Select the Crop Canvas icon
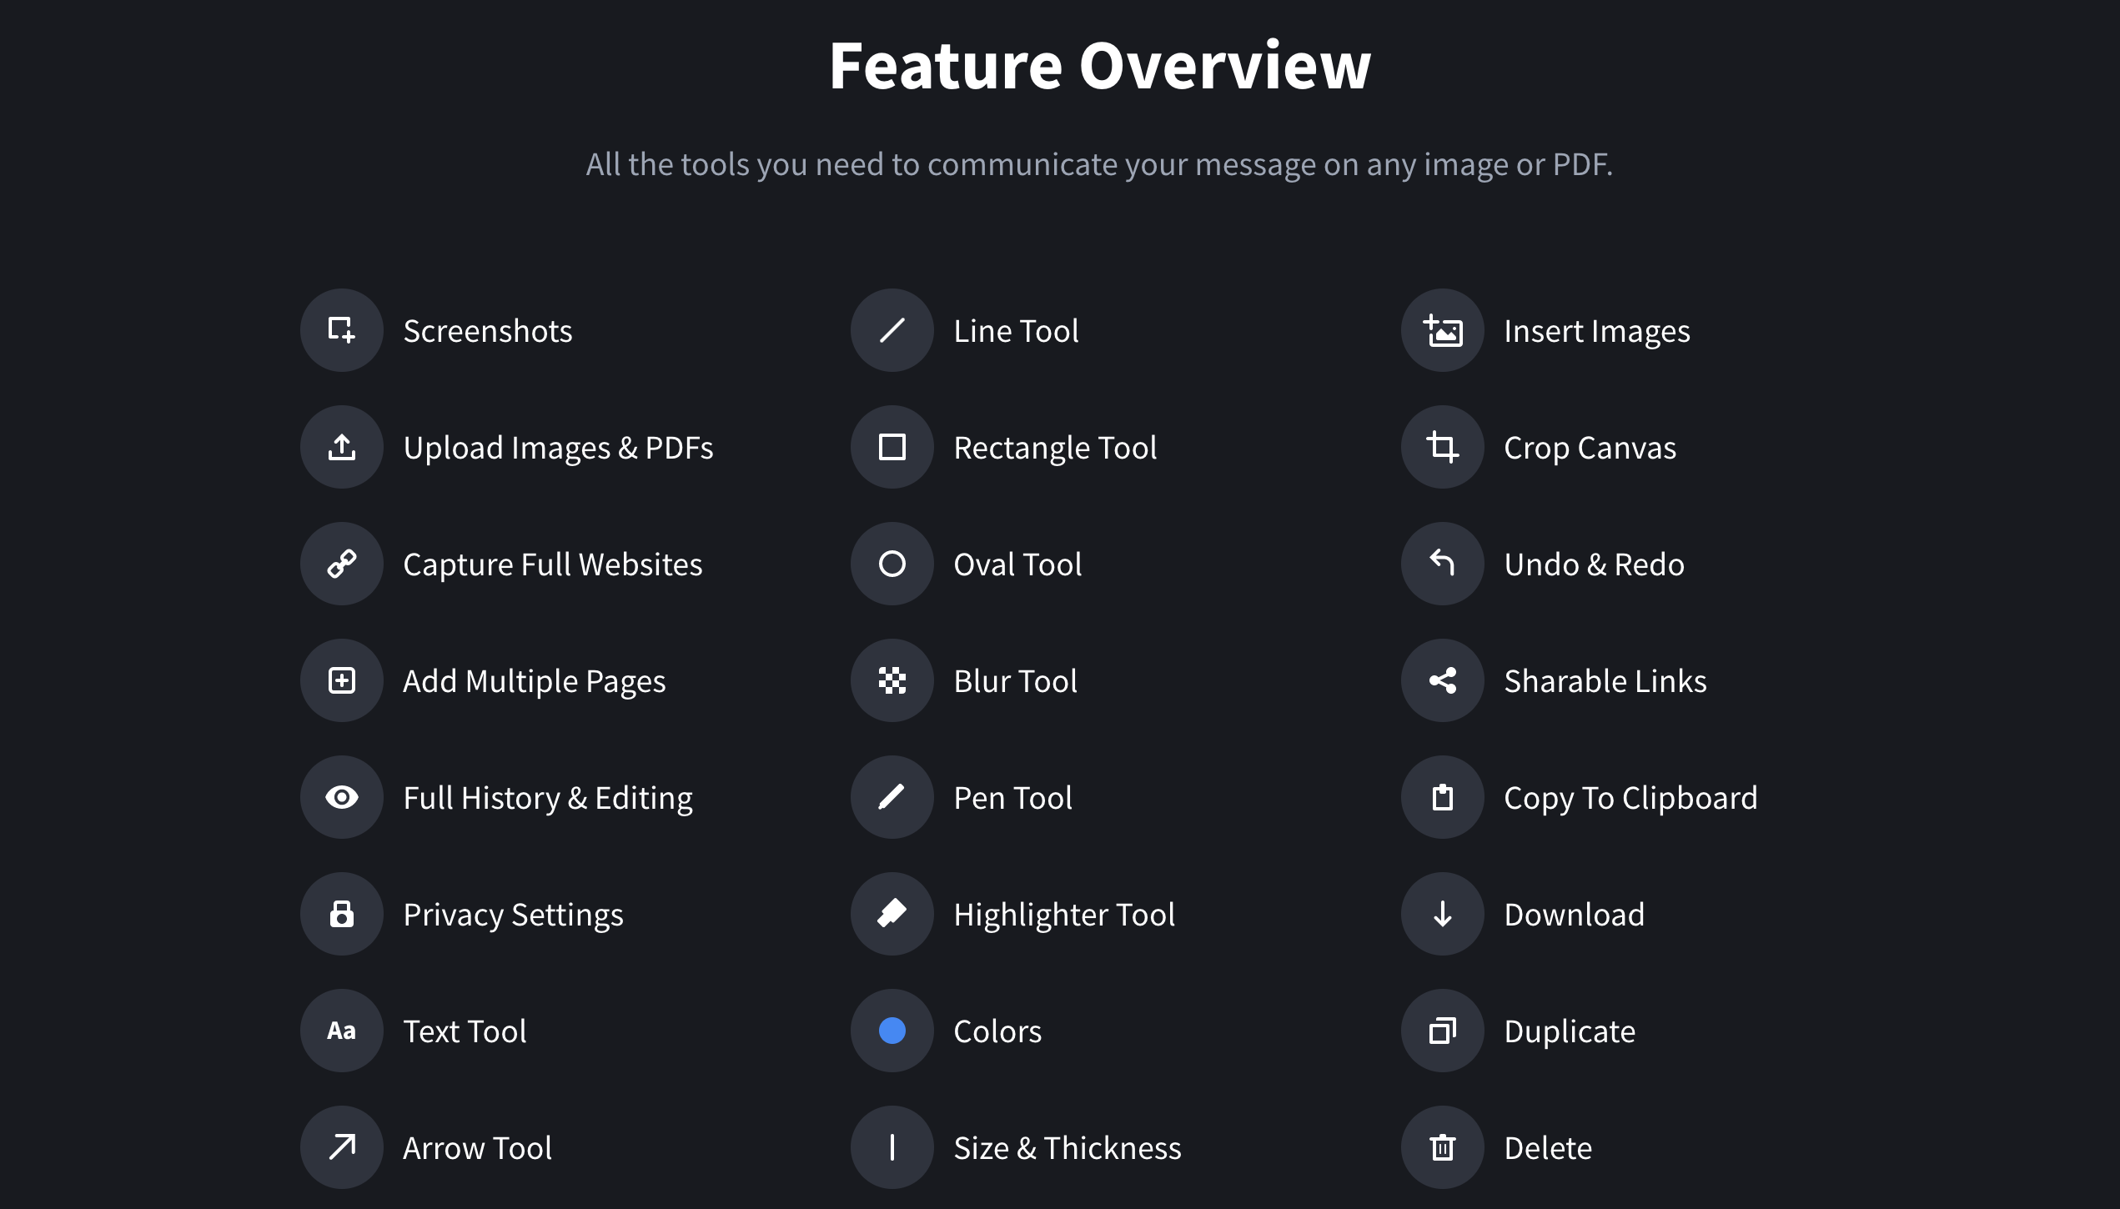The height and width of the screenshot is (1209, 2120). click(x=1442, y=447)
